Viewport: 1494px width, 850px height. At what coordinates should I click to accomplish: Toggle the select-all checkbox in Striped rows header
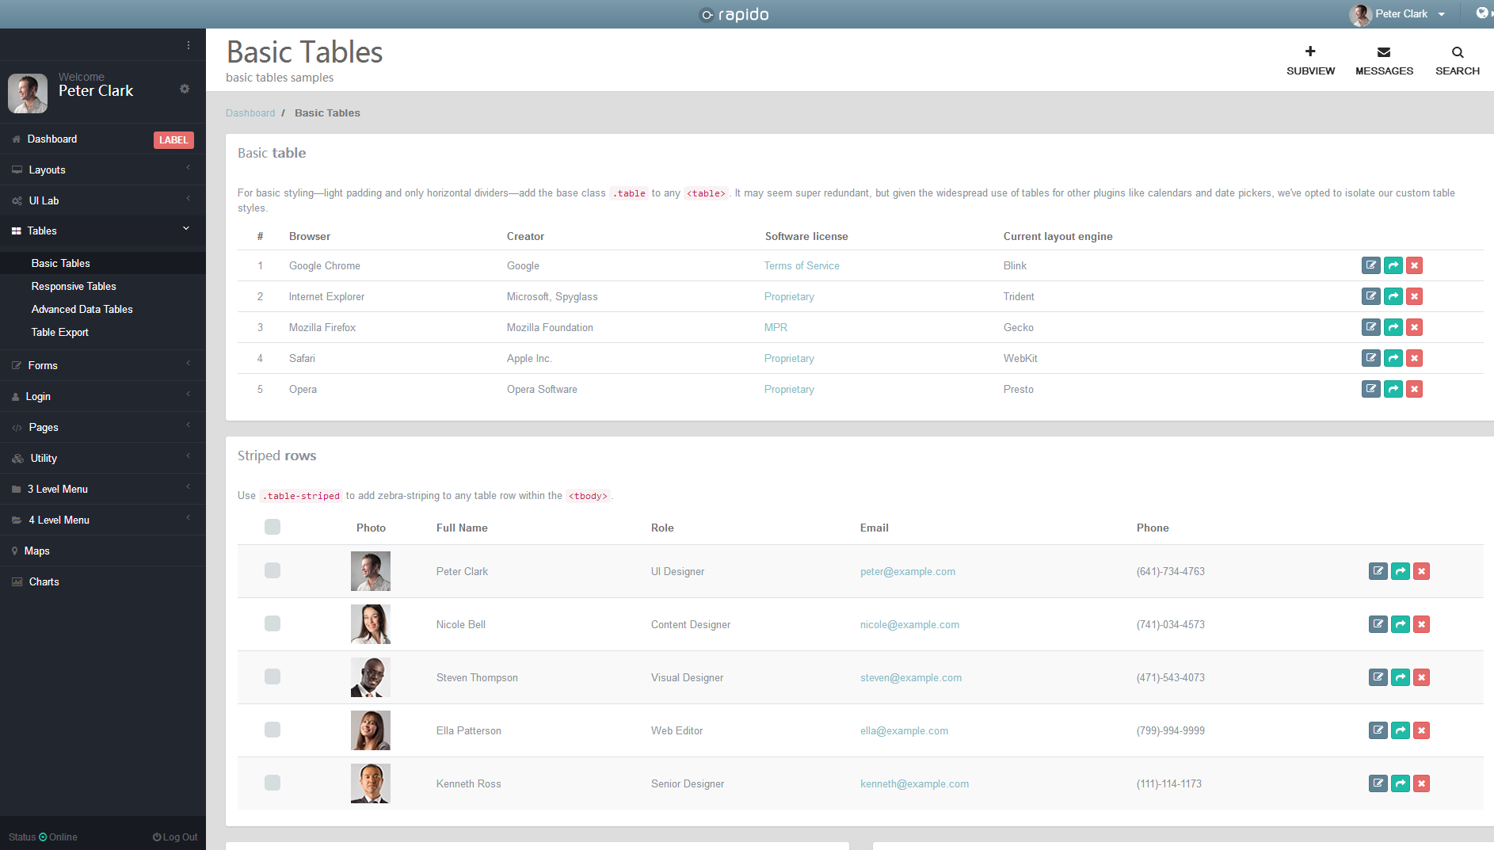pos(273,527)
